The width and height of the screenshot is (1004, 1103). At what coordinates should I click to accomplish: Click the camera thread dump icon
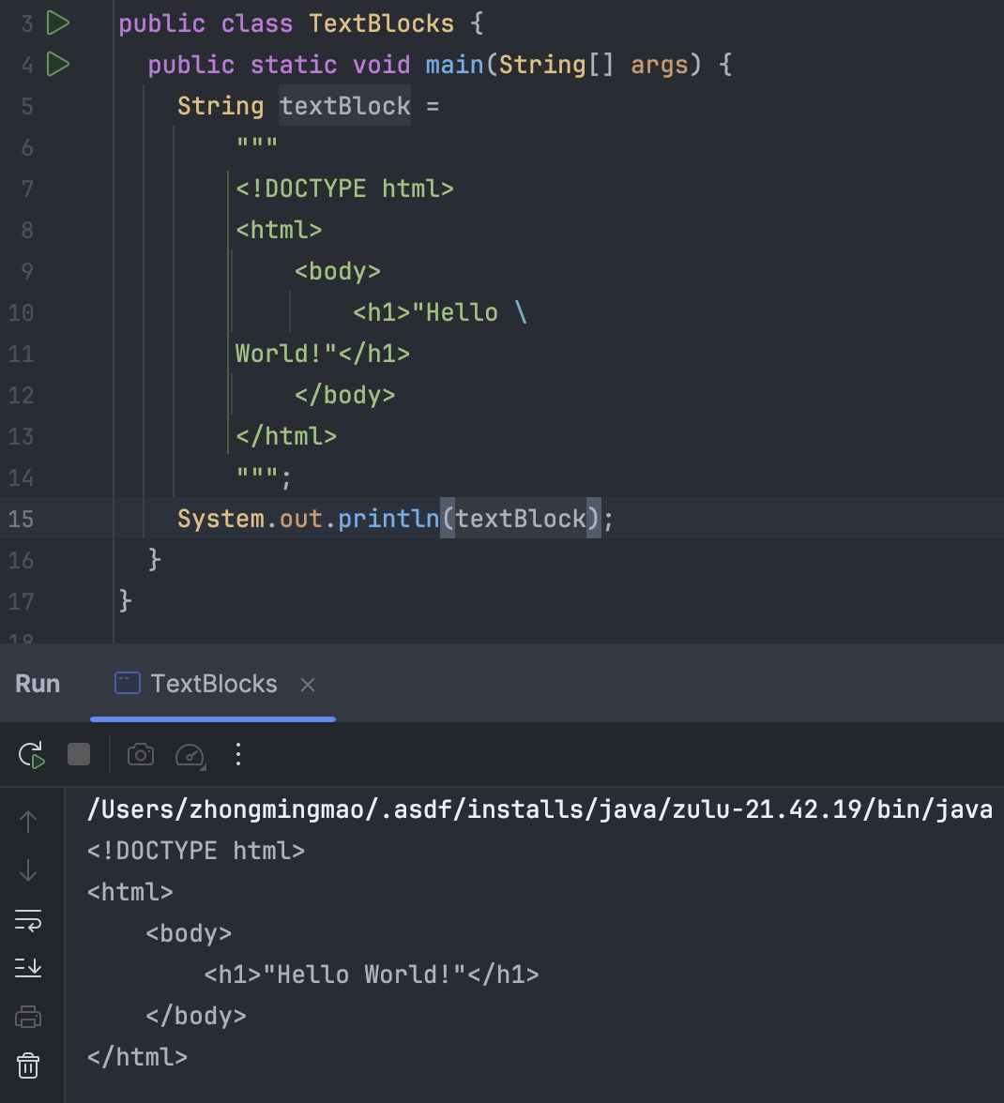pos(141,755)
